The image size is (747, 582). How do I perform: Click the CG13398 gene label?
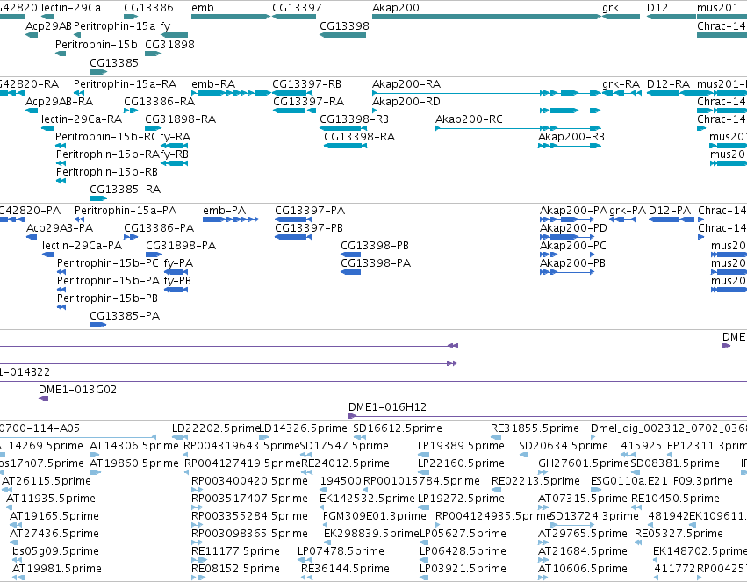point(344,26)
